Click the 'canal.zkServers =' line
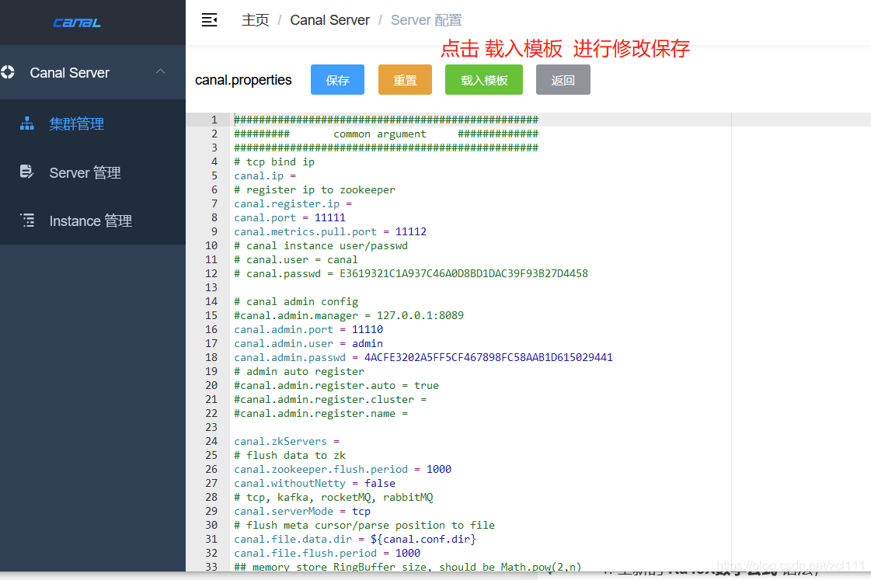This screenshot has width=871, height=580. 287,441
